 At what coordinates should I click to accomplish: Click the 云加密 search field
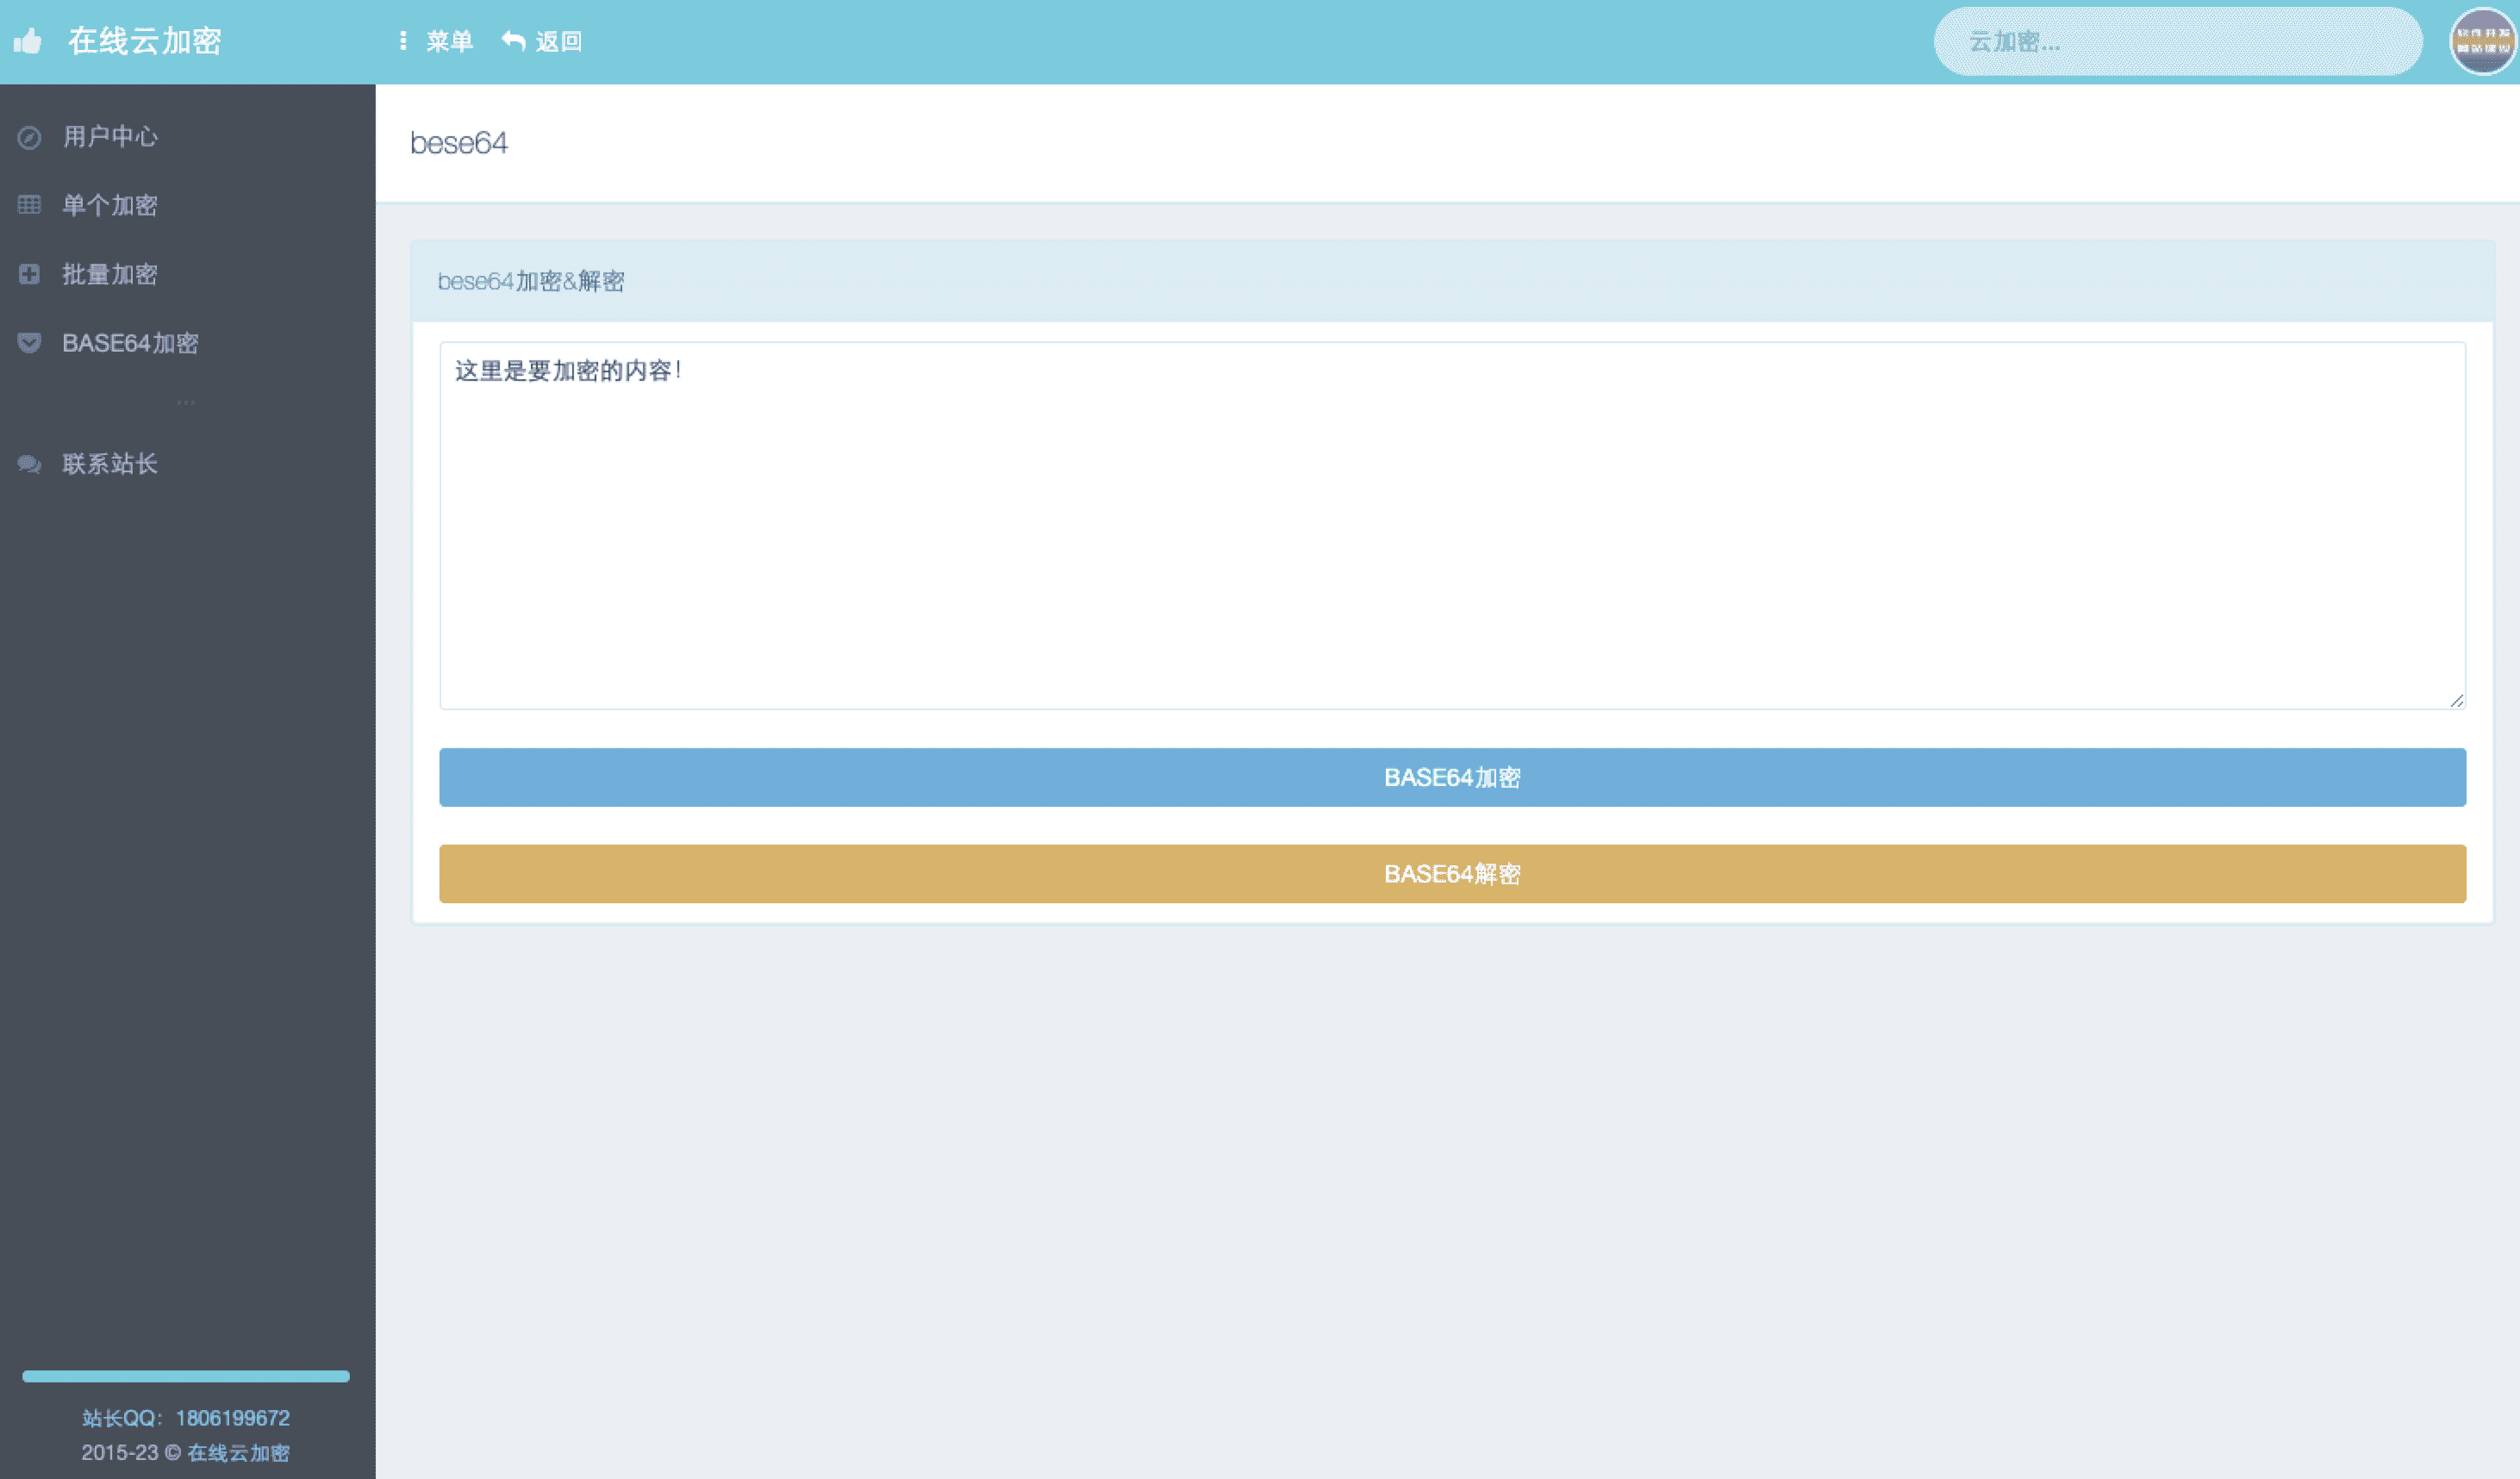[2177, 42]
